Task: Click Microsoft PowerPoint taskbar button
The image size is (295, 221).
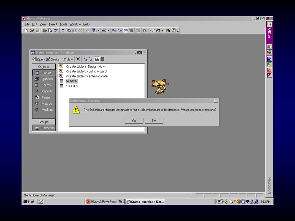Action: (x=105, y=202)
